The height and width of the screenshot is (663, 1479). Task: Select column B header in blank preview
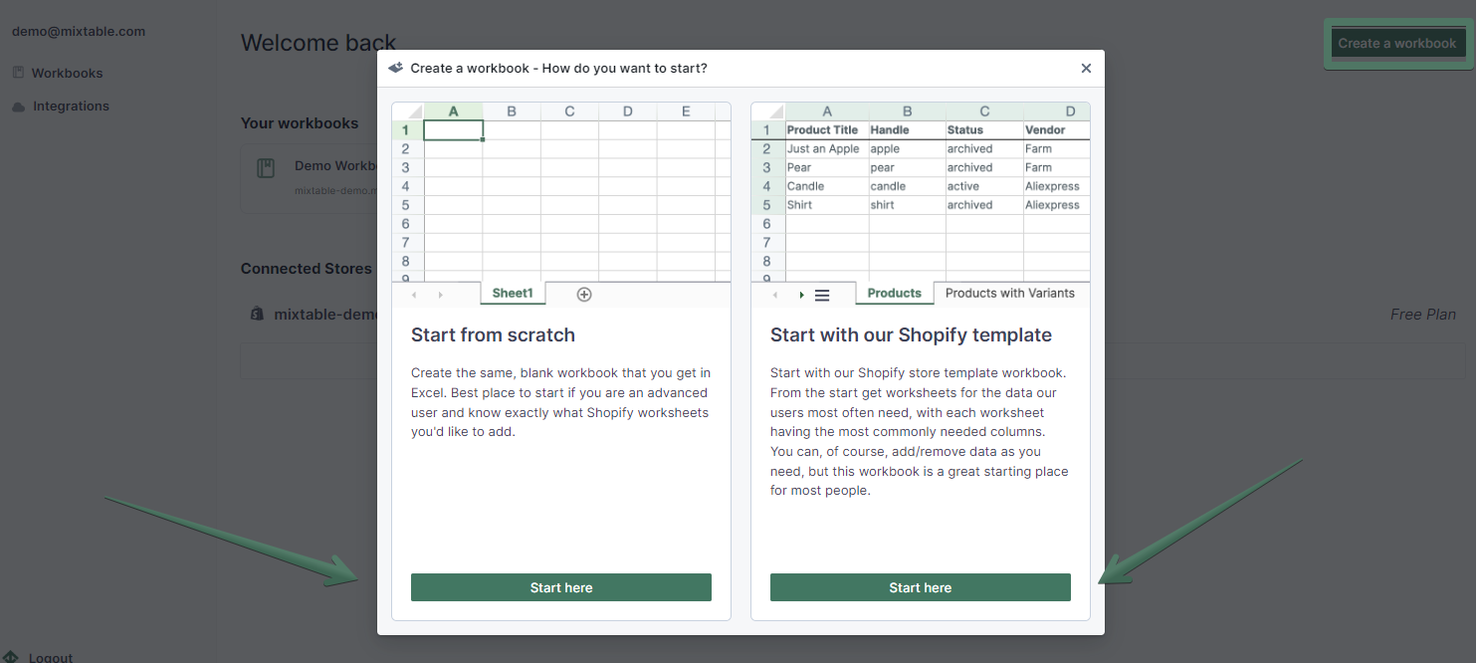click(512, 111)
